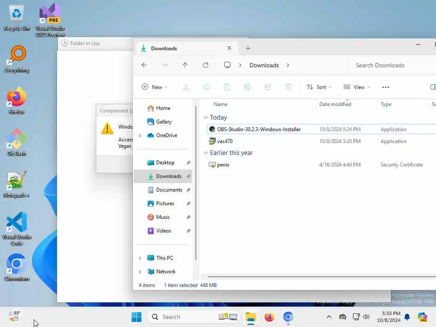The height and width of the screenshot is (327, 436).
Task: Open Home in the navigation pane
Action: [x=163, y=108]
